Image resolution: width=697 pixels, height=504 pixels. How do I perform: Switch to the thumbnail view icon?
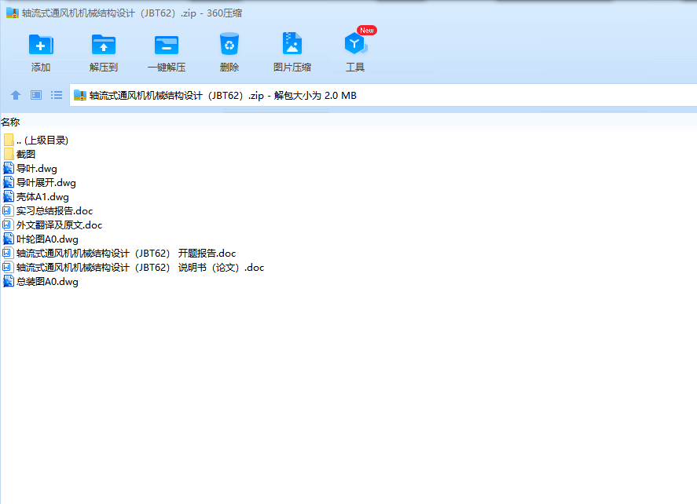[36, 95]
